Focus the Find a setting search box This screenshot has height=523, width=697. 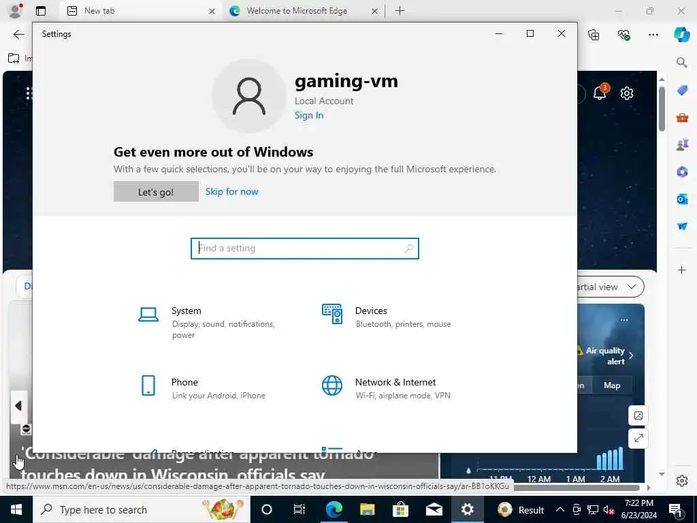coord(304,248)
